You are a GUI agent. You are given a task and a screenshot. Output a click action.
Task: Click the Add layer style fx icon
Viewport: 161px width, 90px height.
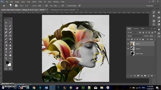click(135, 76)
